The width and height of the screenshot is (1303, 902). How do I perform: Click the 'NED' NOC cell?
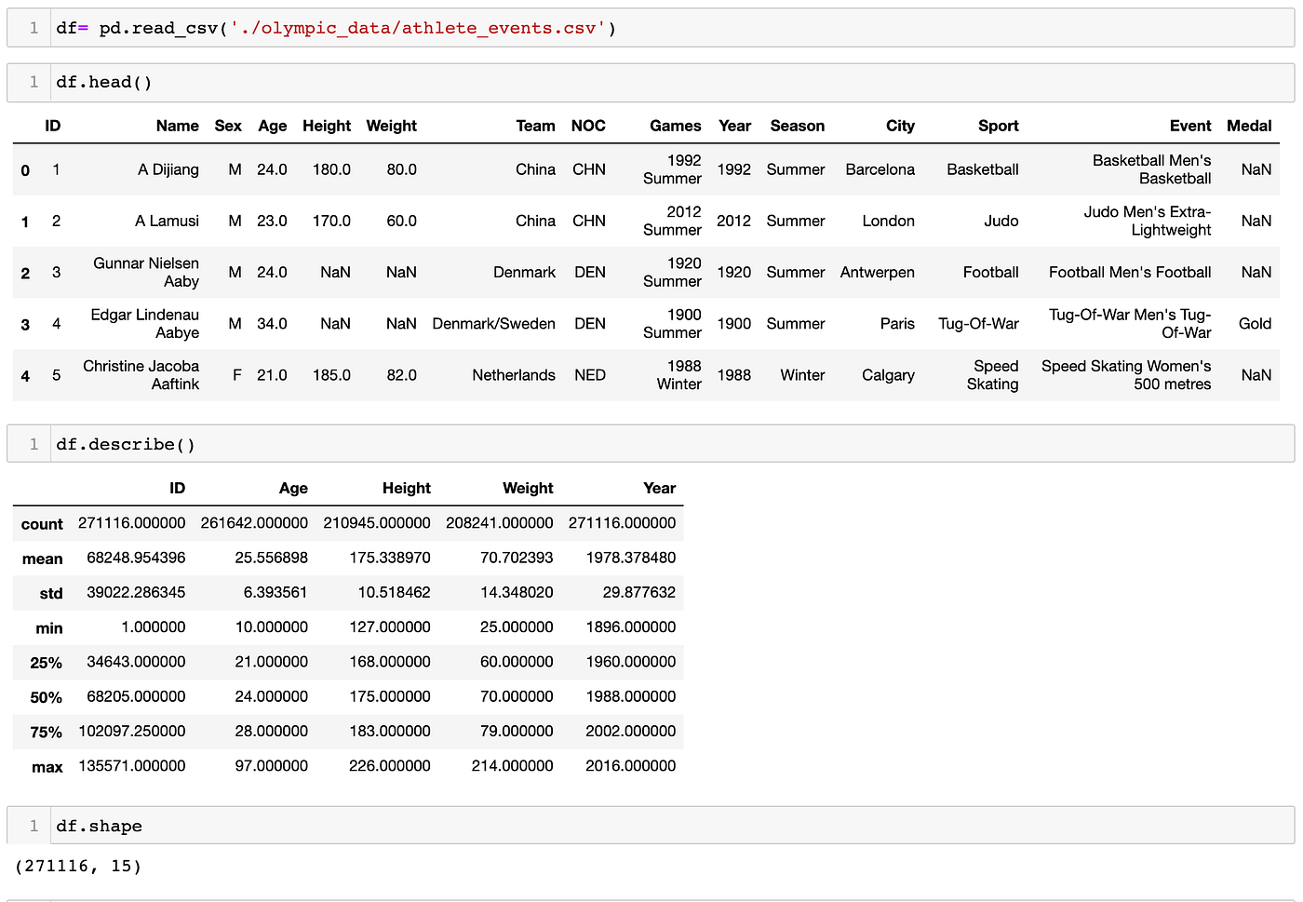point(590,374)
